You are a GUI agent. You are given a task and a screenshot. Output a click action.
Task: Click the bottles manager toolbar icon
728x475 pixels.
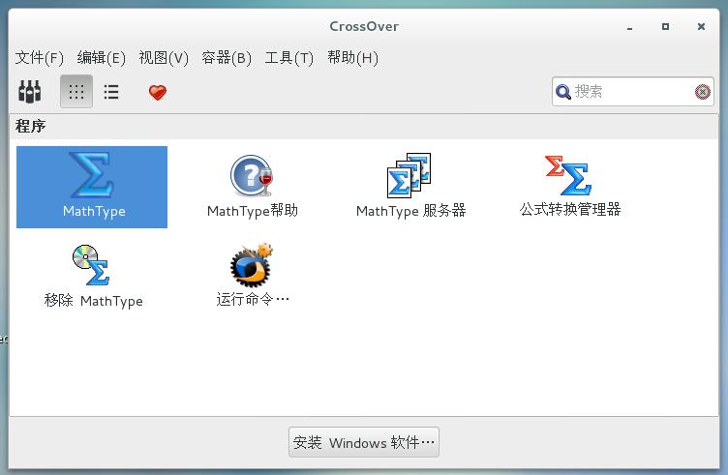(30, 92)
